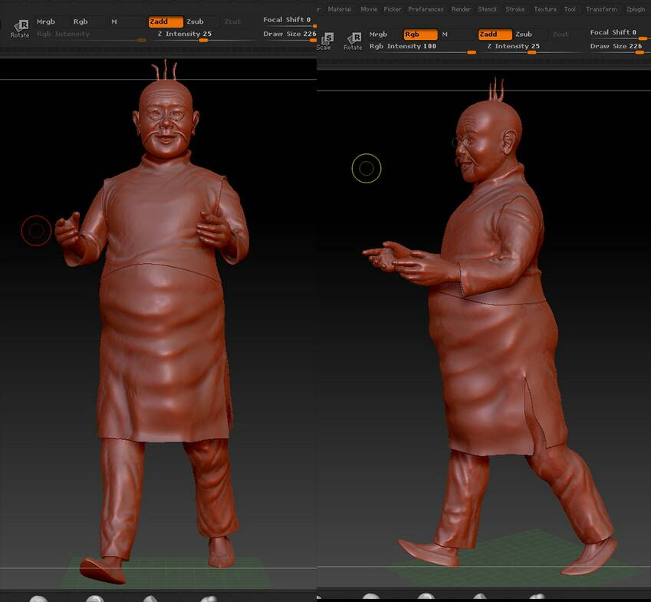651x602 pixels.
Task: Toggle Zadd in right ZBrush window
Action: click(495, 35)
